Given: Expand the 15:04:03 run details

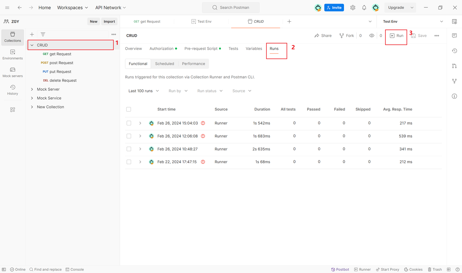Looking at the screenshot, I should pyautogui.click(x=140, y=123).
